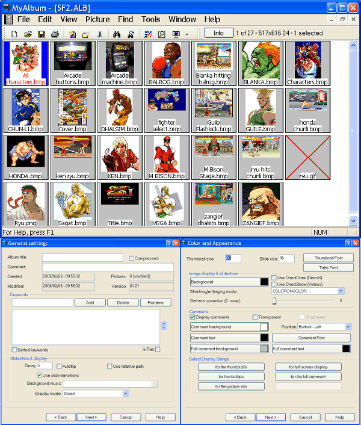Toggle the Transparent comments checkbox
Viewport: 361px width, 425px height.
(255, 317)
